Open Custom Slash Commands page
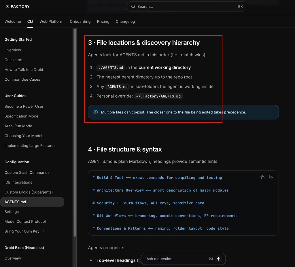Screen dimensions: 295x267 point(27,173)
